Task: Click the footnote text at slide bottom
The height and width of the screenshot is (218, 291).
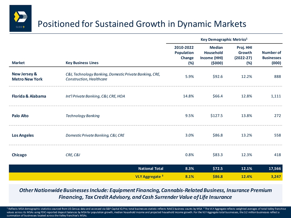Action: [x=145, y=212]
